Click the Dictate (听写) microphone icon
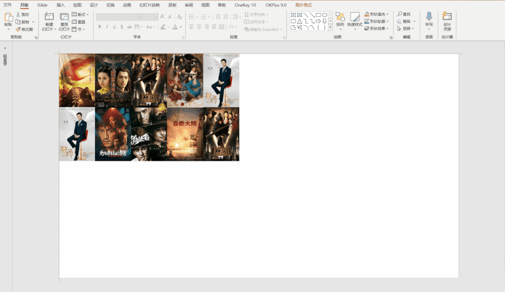Screen dimensions: 505x292 (429, 16)
